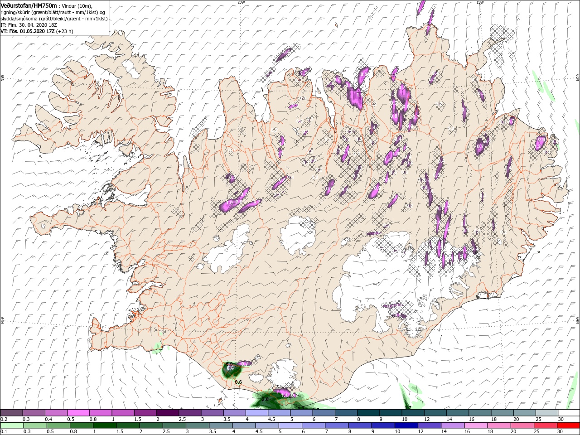Click the 'IT: Fim. 30. 04. 2020 18Z' line
The height and width of the screenshot is (435, 580).
pyautogui.click(x=29, y=25)
